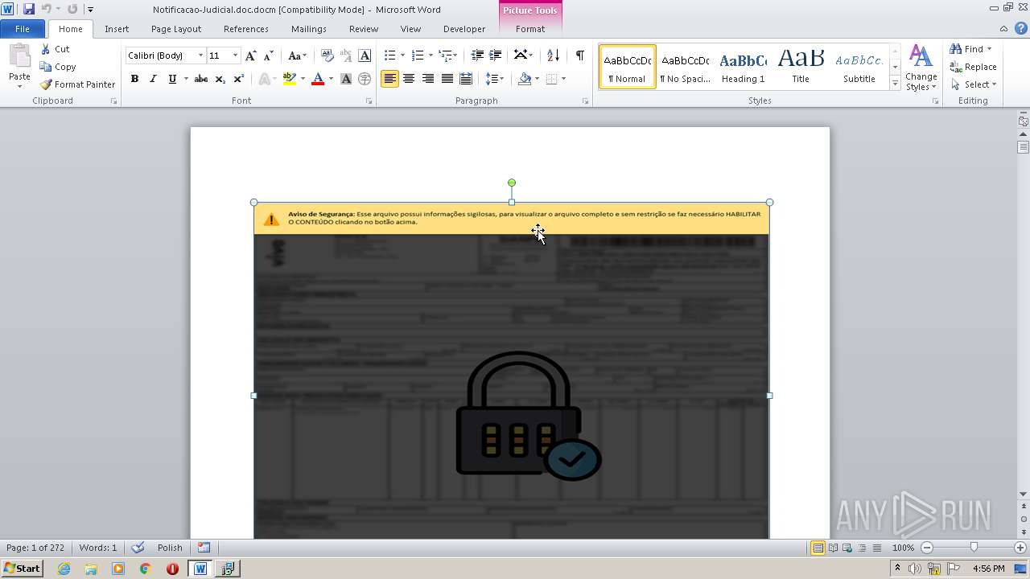This screenshot has width=1030, height=579.
Task: Switch to Insert tab
Action: pos(117,29)
